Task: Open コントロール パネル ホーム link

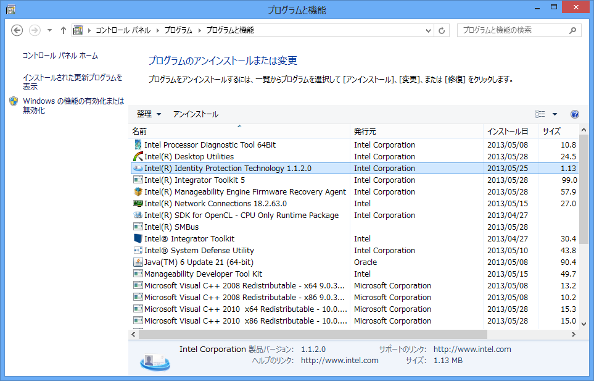Action: [60, 56]
